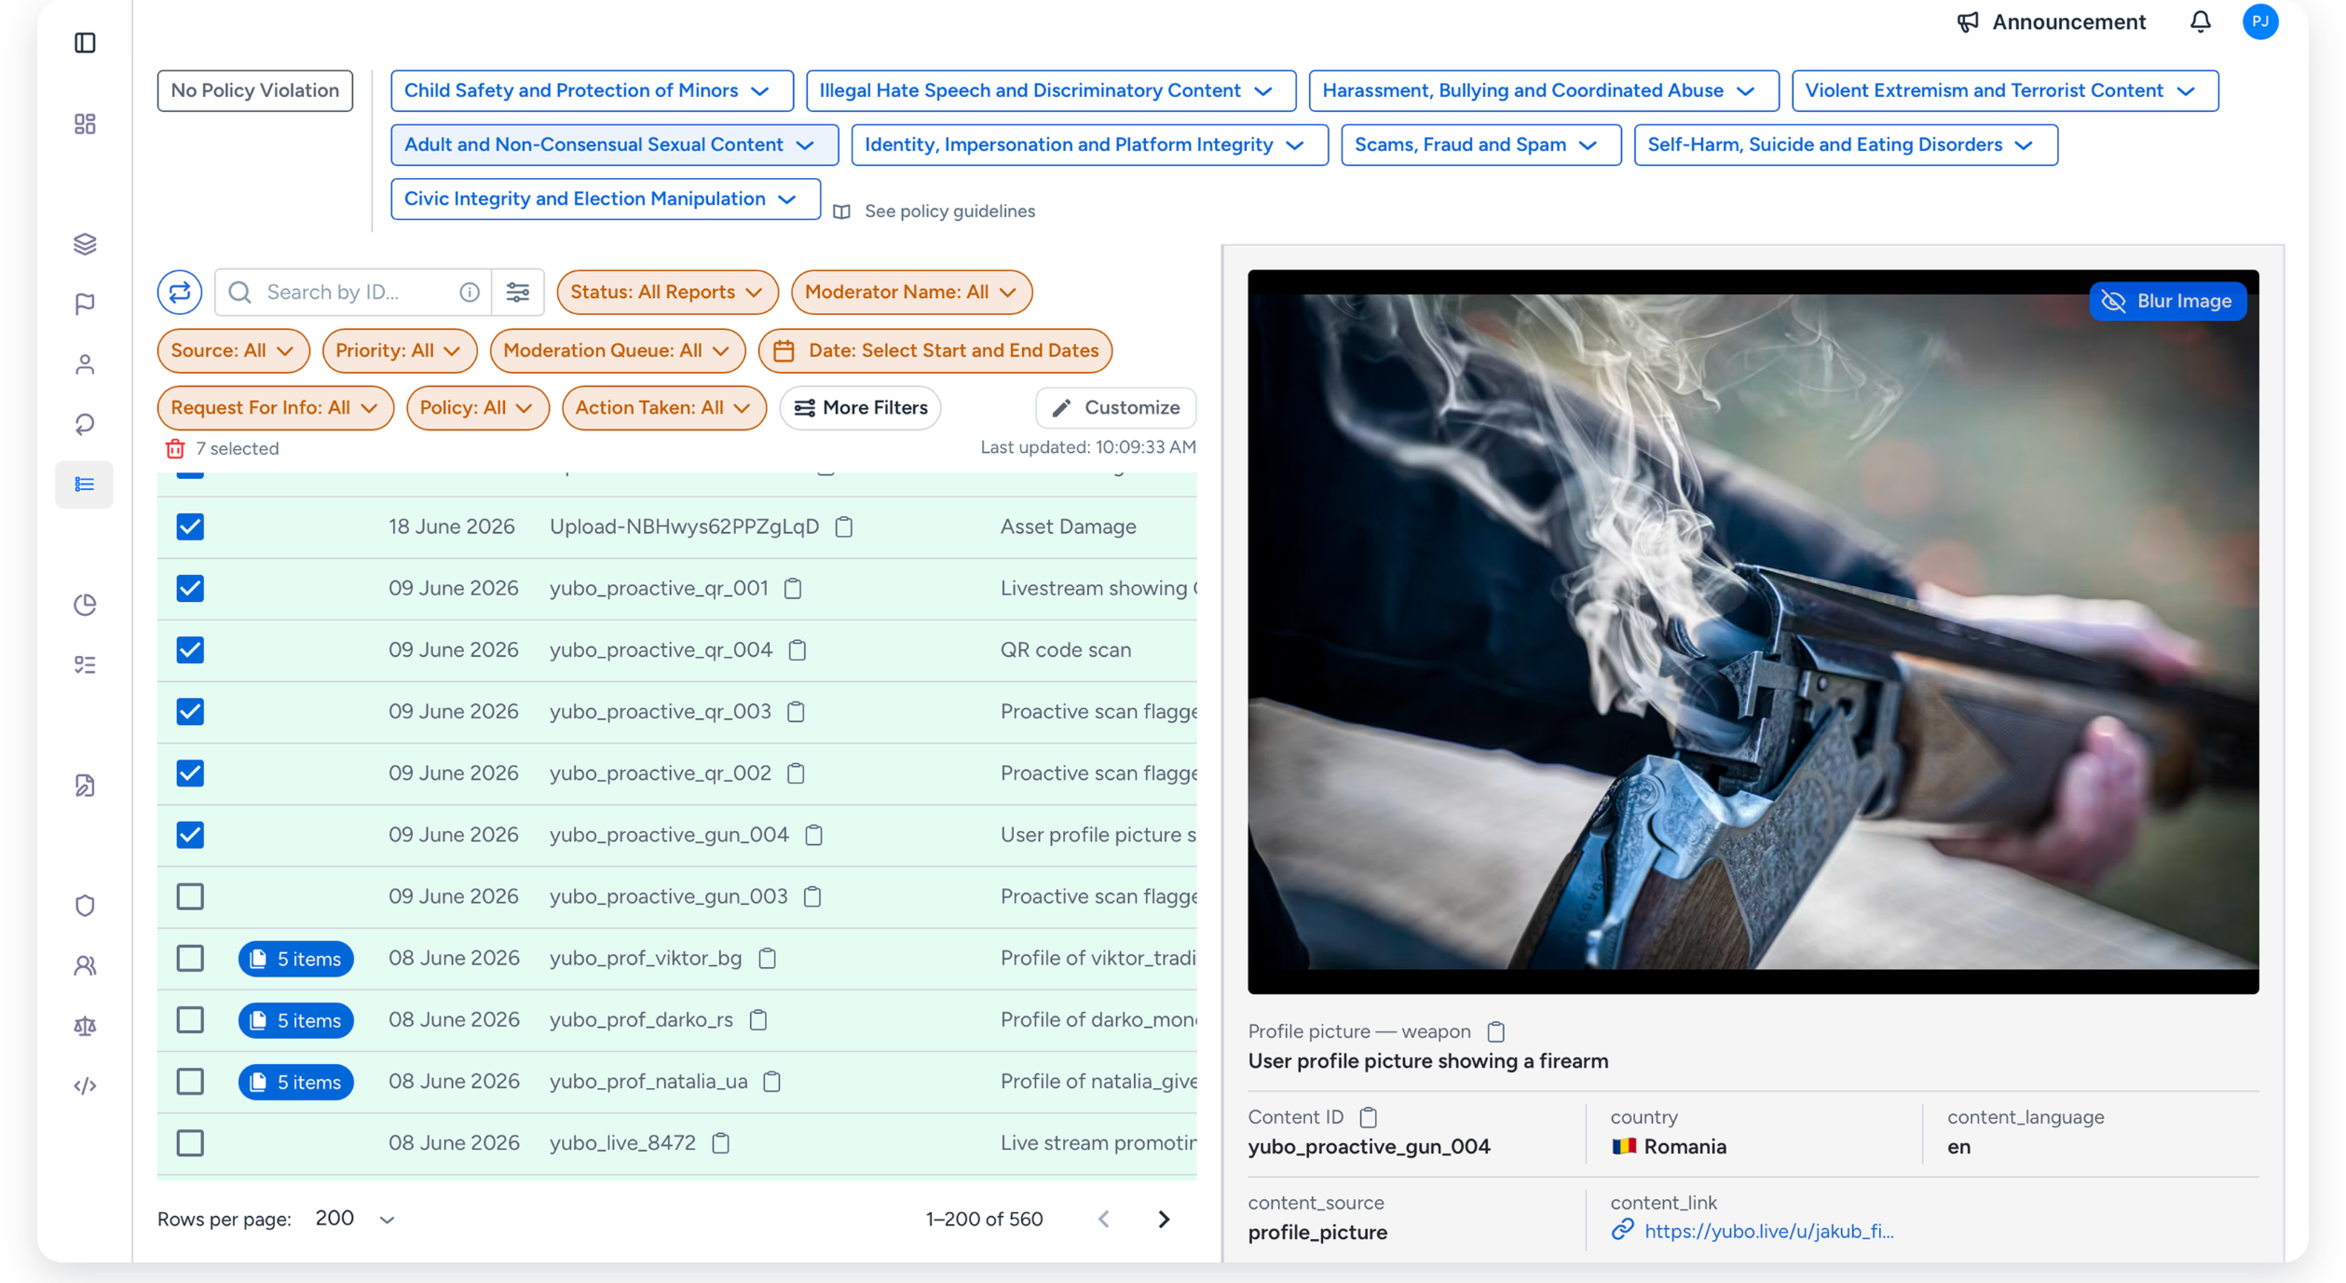Expand Violent Extremism and Terrorist Content
2346x1283 pixels.
click(x=2004, y=90)
